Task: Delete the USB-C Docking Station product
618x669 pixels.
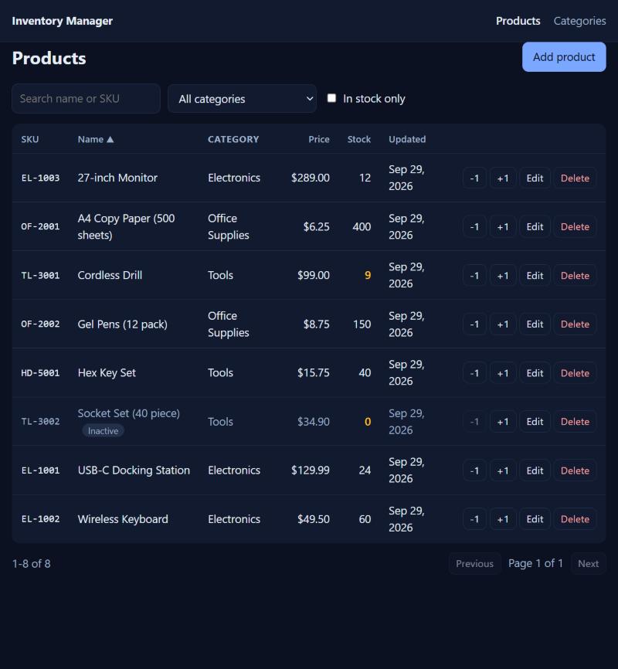Action: [575, 470]
